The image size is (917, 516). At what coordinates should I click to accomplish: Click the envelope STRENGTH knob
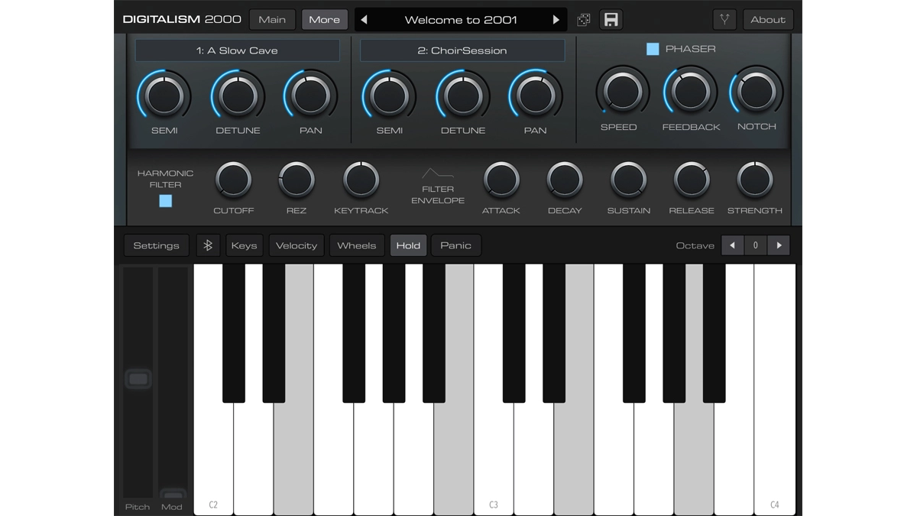click(x=755, y=180)
